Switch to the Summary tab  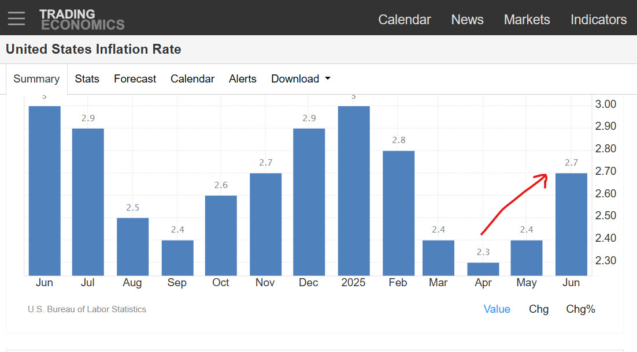click(36, 78)
